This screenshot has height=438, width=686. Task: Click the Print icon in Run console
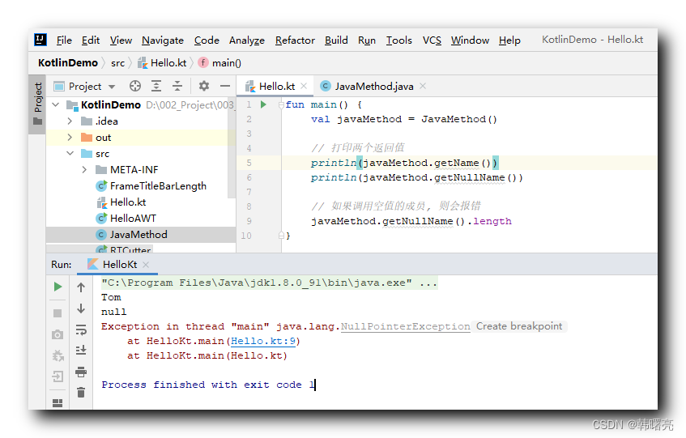pyautogui.click(x=81, y=372)
